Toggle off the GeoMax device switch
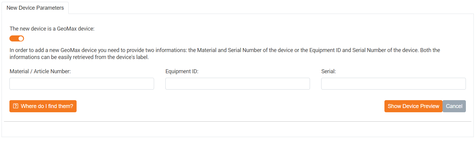This screenshot has width=475, height=141. tap(17, 38)
